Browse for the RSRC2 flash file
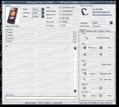 pos(75,39)
